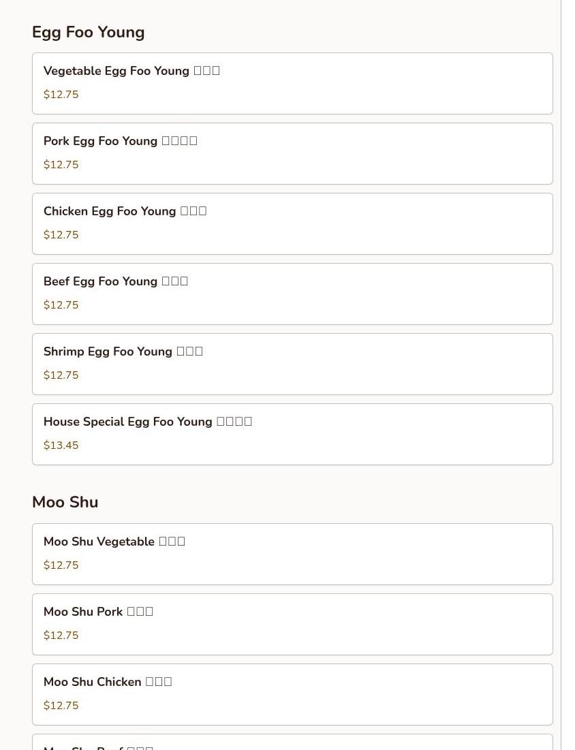Click the price below Pork Egg Foo Young
The image size is (575, 750).
61,165
